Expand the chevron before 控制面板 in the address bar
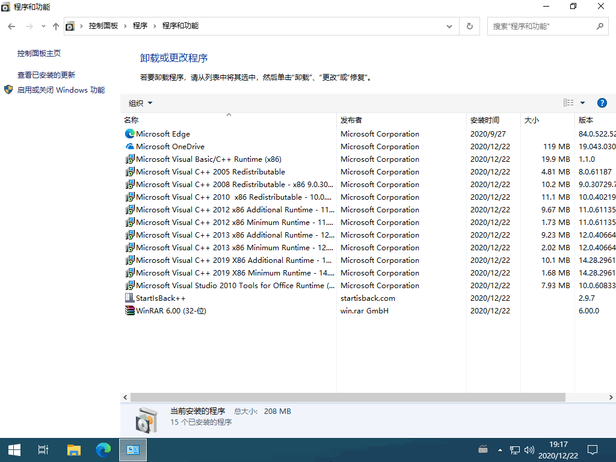The width and height of the screenshot is (616, 462). pyautogui.click(x=81, y=26)
